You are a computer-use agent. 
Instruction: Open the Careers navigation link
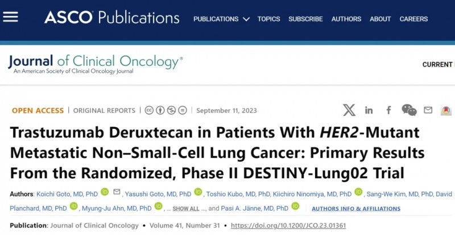413,19
